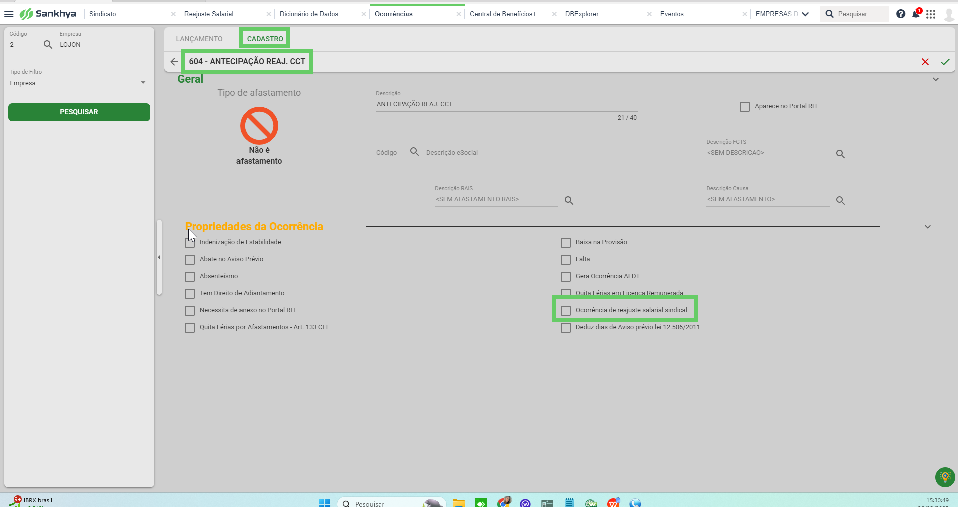Check Baixa na Provisão
The height and width of the screenshot is (507, 958).
(x=566, y=243)
